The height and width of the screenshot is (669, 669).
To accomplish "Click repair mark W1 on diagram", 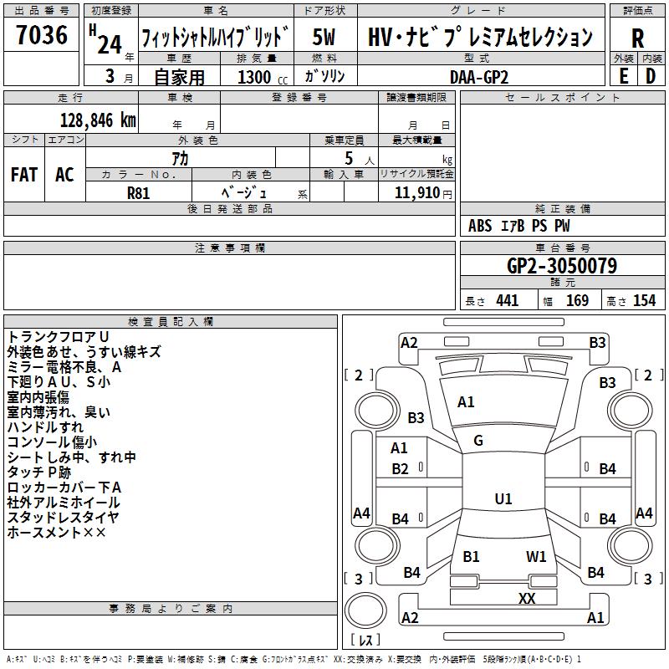I will coord(536,557).
